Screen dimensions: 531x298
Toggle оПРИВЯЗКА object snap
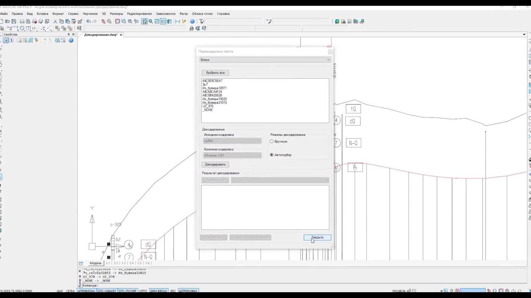coord(86,291)
